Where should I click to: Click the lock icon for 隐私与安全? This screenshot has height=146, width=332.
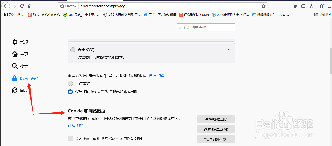[x=15, y=78]
